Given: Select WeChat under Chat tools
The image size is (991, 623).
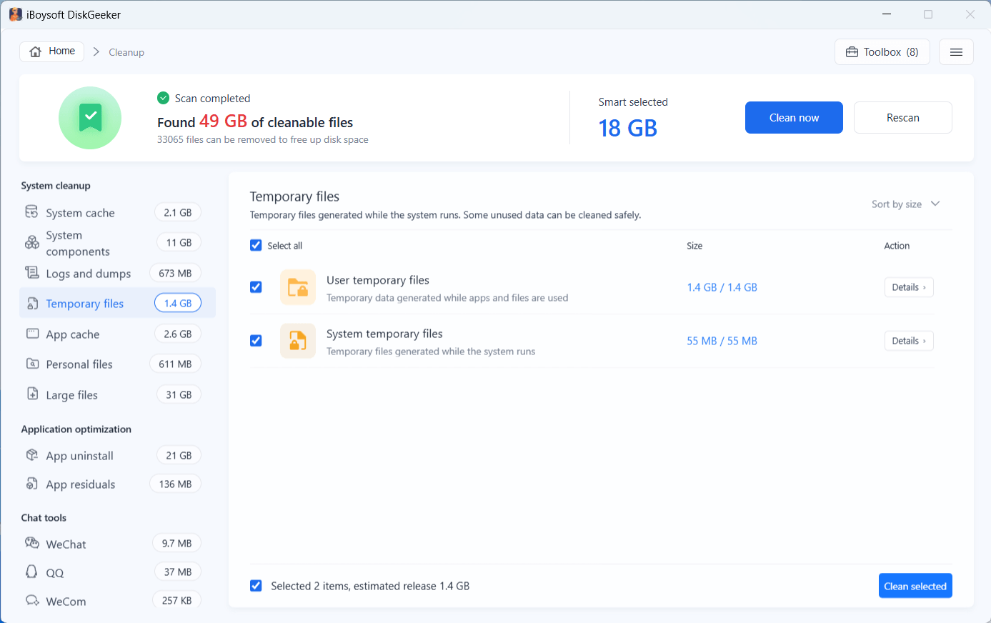Looking at the screenshot, I should [117, 543].
